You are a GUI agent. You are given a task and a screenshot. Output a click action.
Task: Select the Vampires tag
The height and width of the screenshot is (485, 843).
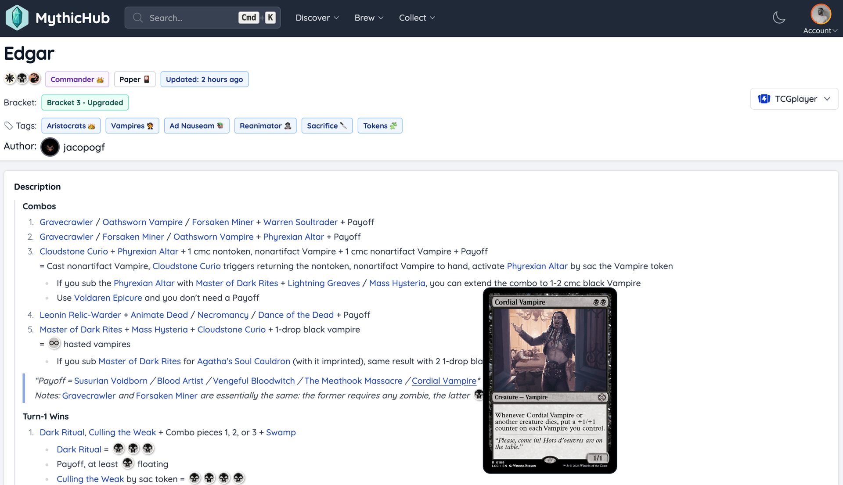tap(132, 126)
